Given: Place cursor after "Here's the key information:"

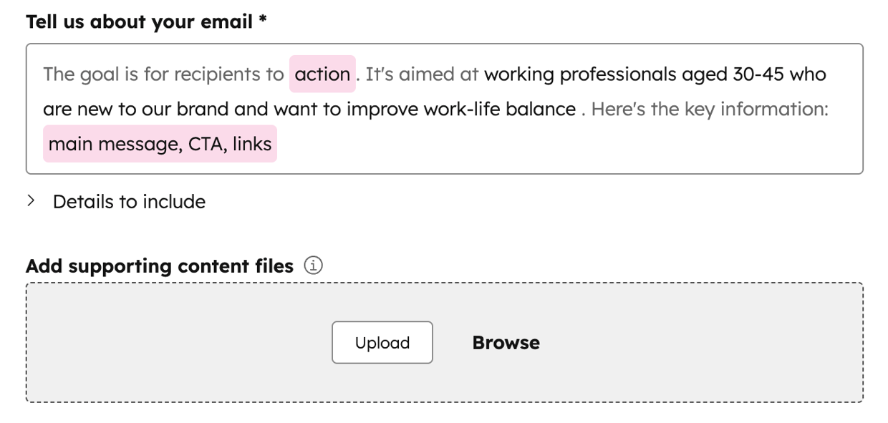Looking at the screenshot, I should (x=830, y=109).
